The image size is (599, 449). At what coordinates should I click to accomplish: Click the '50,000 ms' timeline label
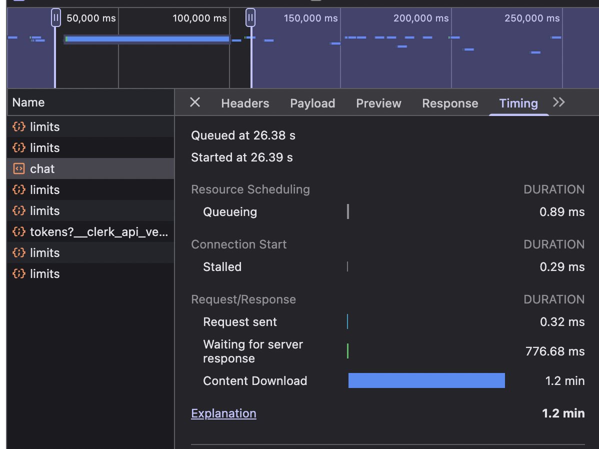click(91, 18)
